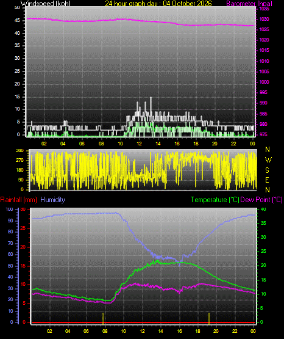Click the Humidity legend label
284x339 pixels.
click(52, 200)
